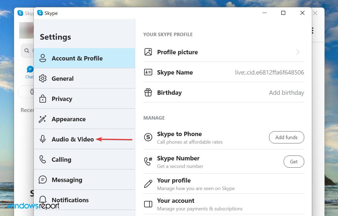Switch to General settings

tap(62, 78)
